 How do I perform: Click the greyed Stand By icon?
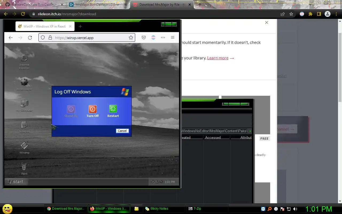(71, 109)
